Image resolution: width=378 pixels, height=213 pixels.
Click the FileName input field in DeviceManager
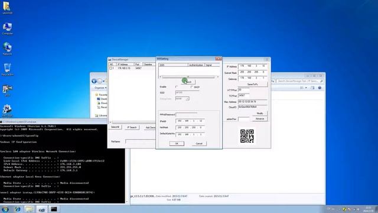point(141,141)
